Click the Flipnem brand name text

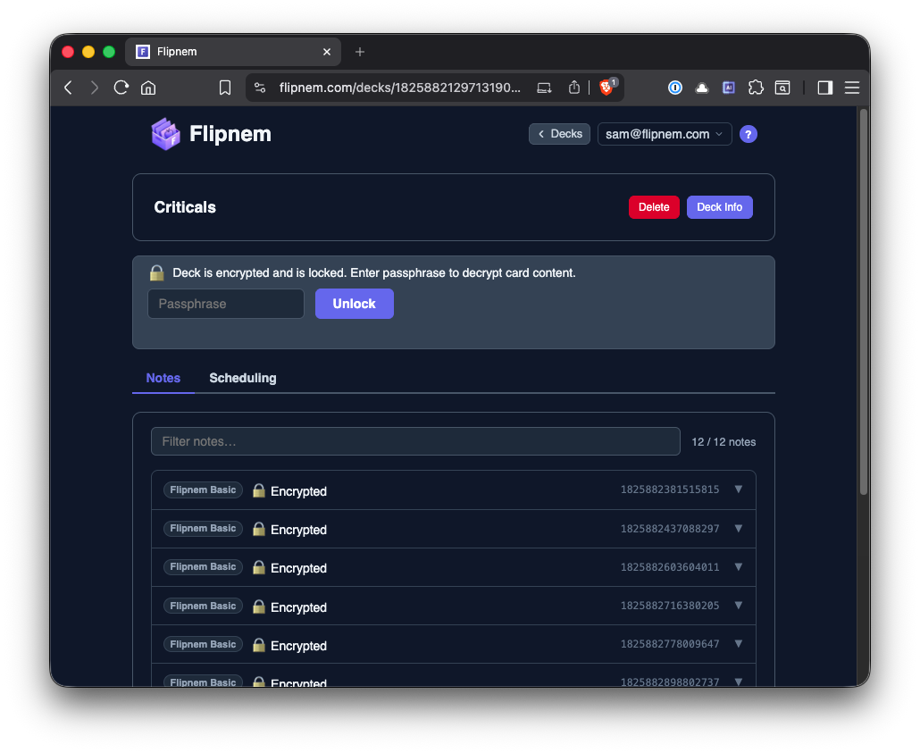pos(230,134)
